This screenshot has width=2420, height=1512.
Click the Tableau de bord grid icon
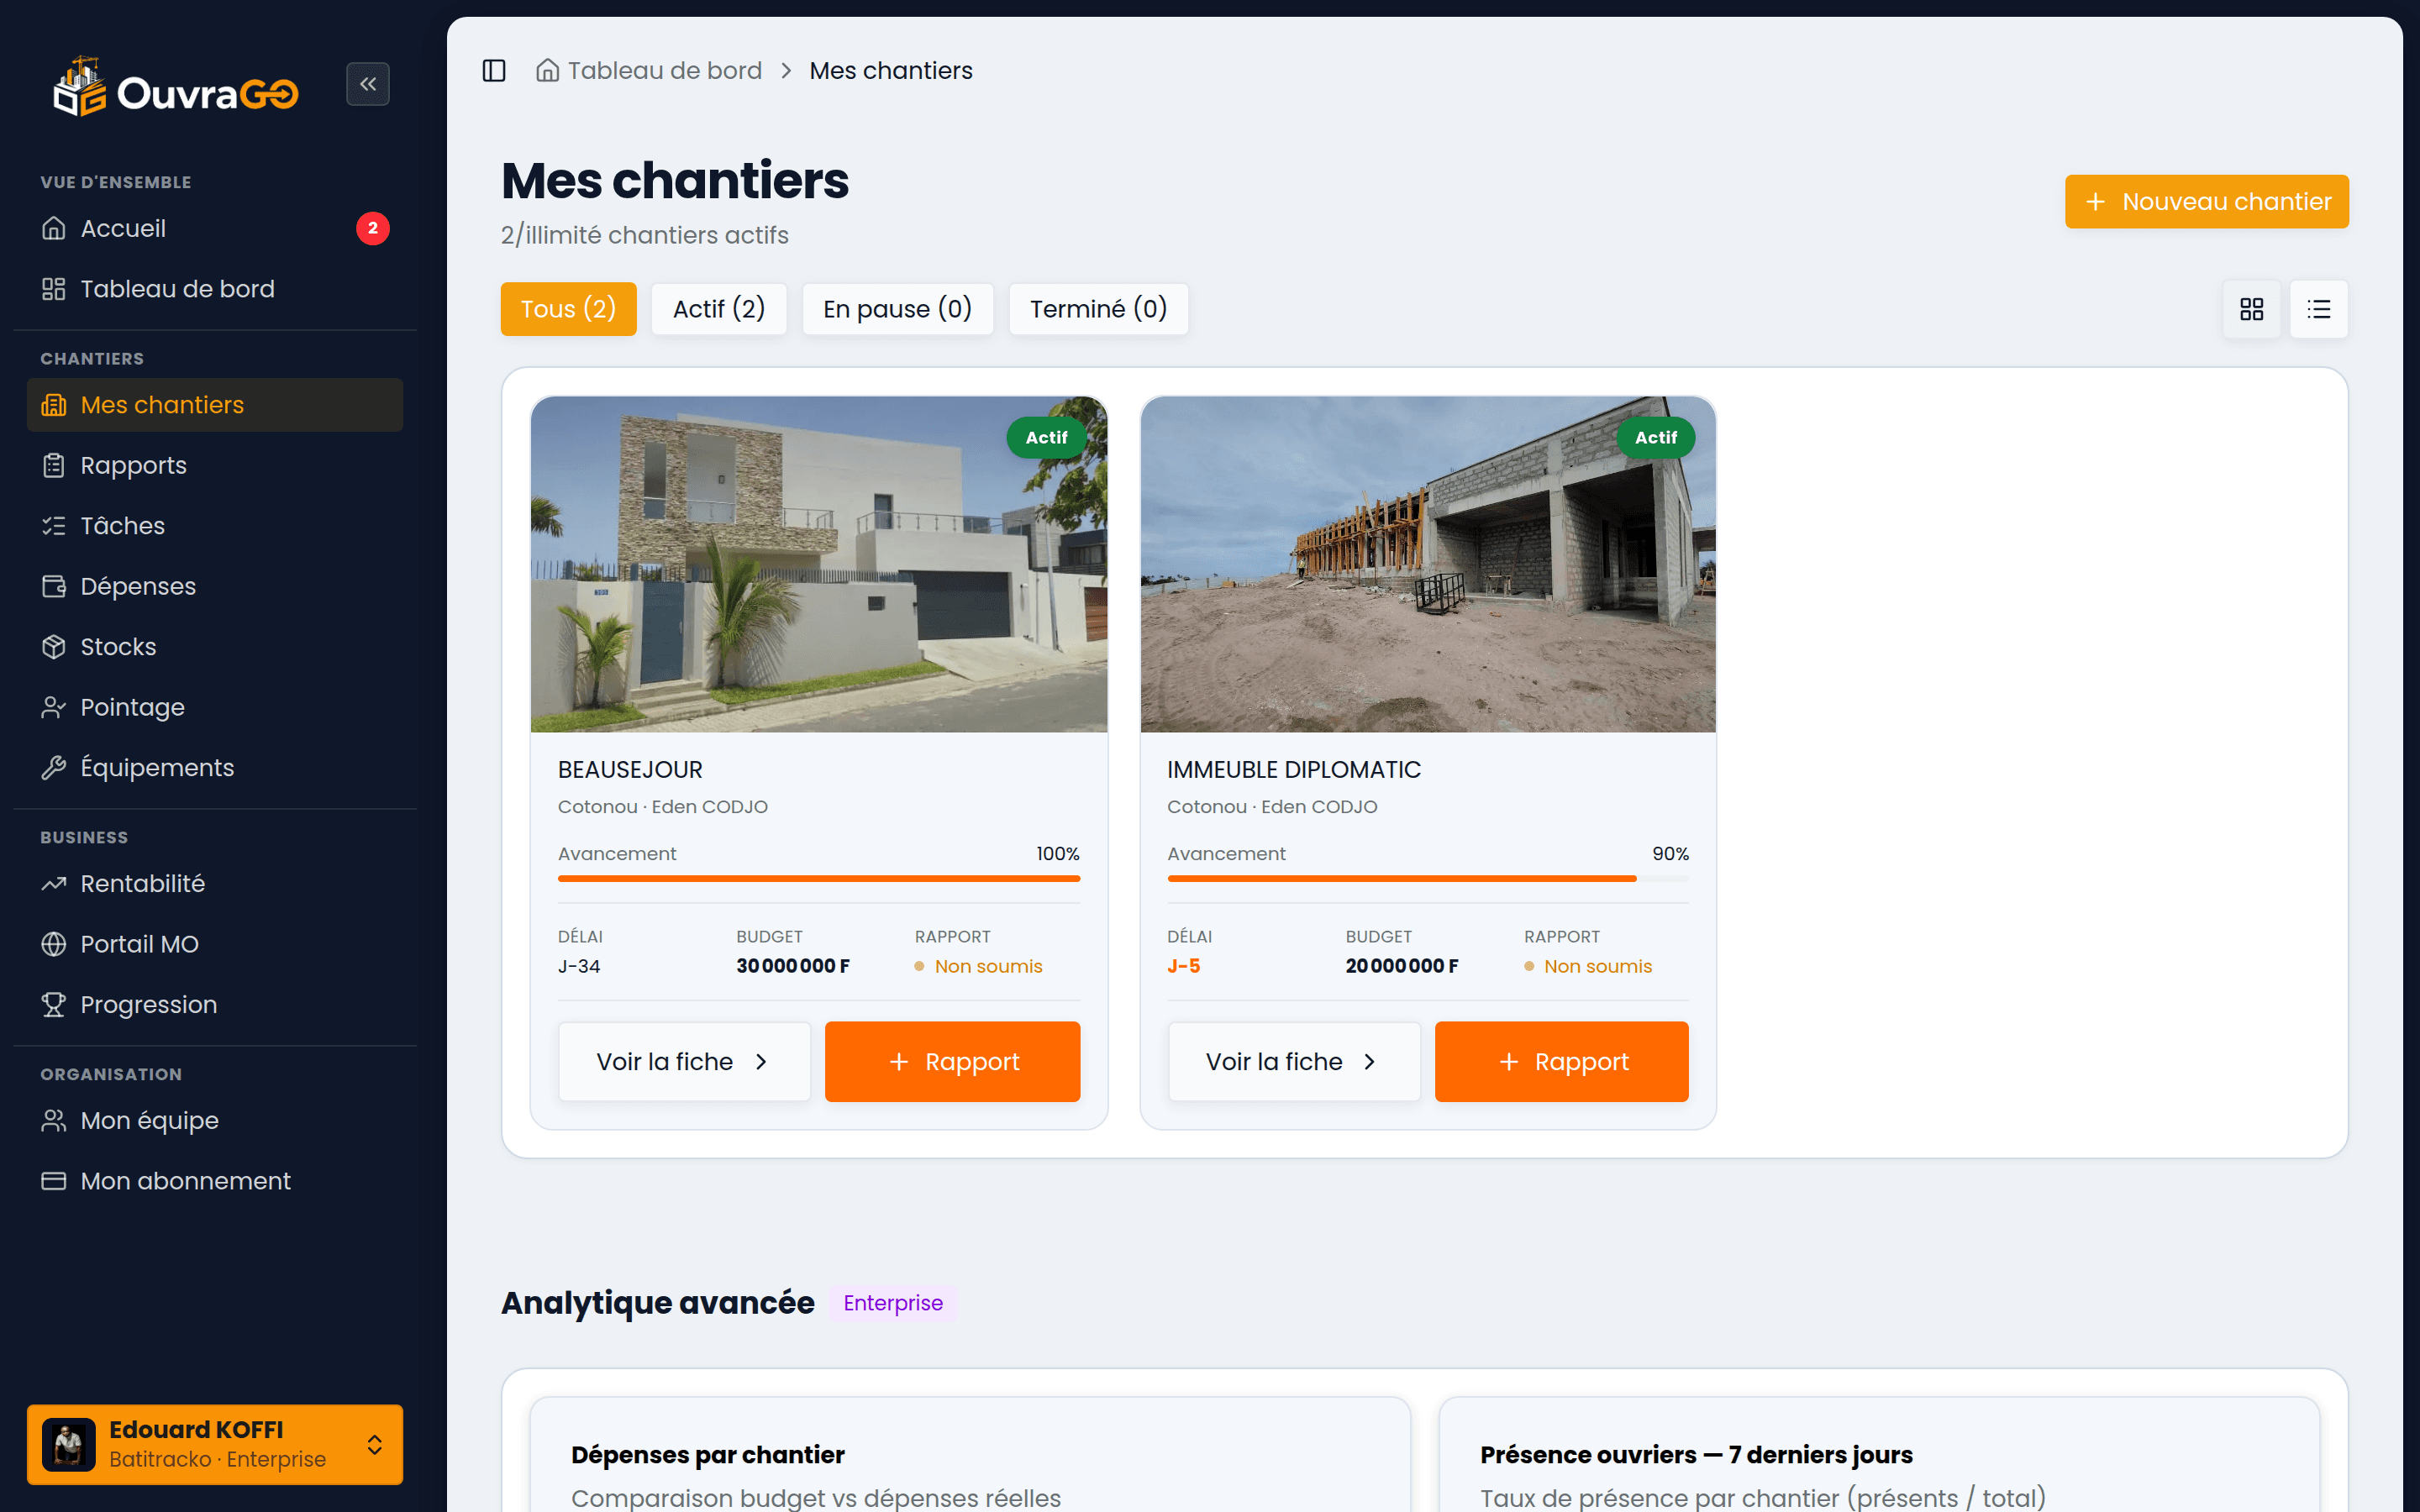54,289
